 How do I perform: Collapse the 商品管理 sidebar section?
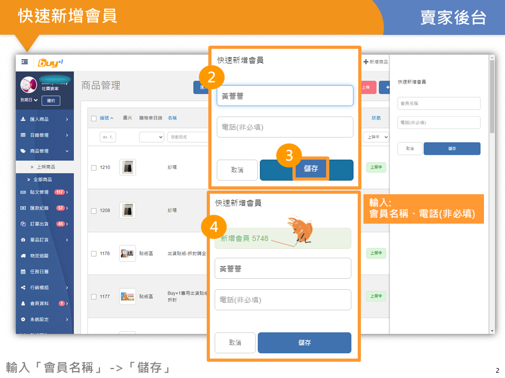(x=67, y=151)
